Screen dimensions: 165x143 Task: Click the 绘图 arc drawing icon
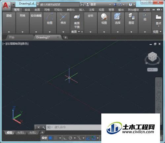pos(50,17)
